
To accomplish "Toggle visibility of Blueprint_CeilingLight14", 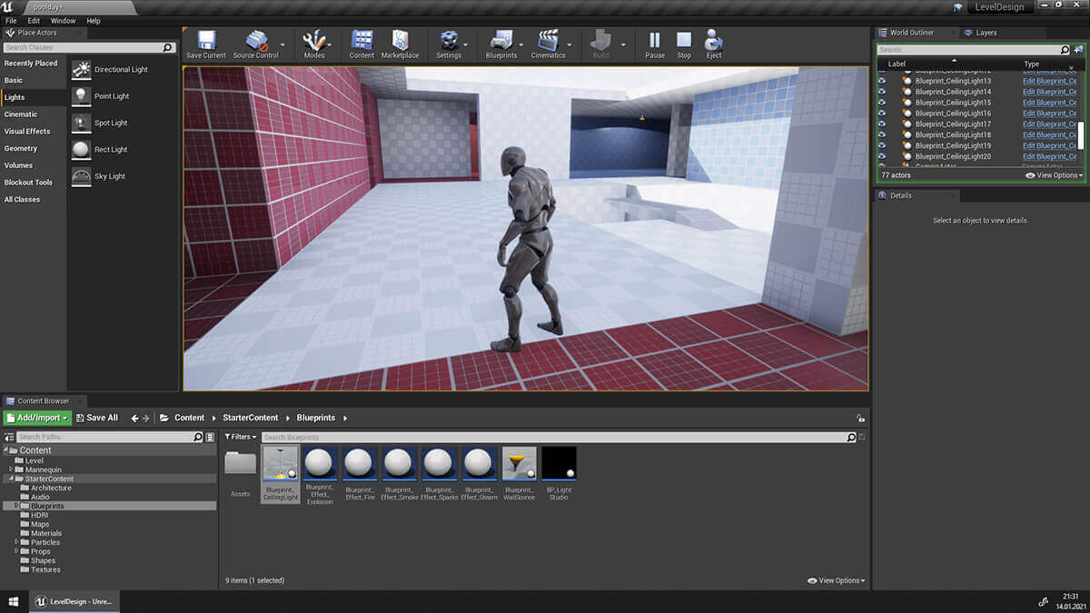I will point(881,92).
